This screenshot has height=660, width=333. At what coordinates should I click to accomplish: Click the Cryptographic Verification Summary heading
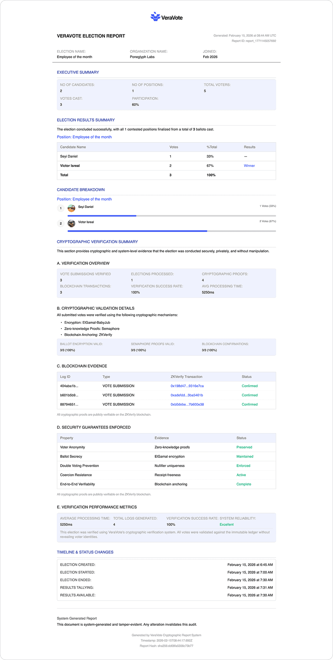(x=97, y=242)
